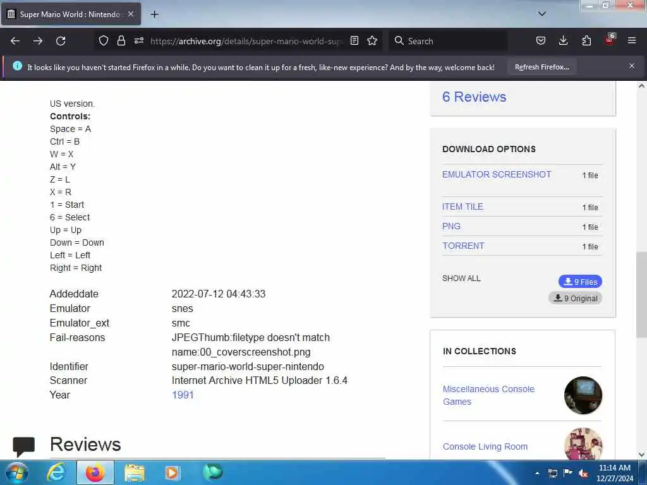Click Addeddate value 2022-07-12 04:43:33
Screen dimensions: 647x485
click(218, 294)
